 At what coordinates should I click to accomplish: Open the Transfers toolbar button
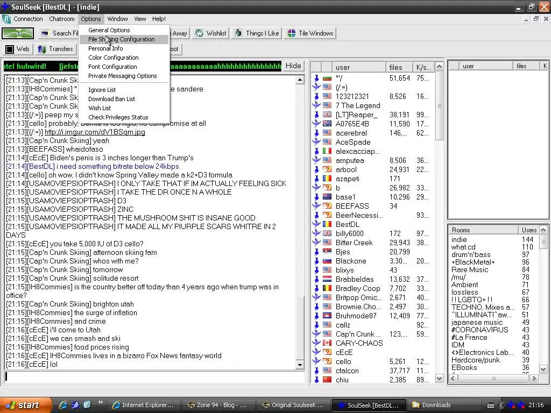[55, 49]
